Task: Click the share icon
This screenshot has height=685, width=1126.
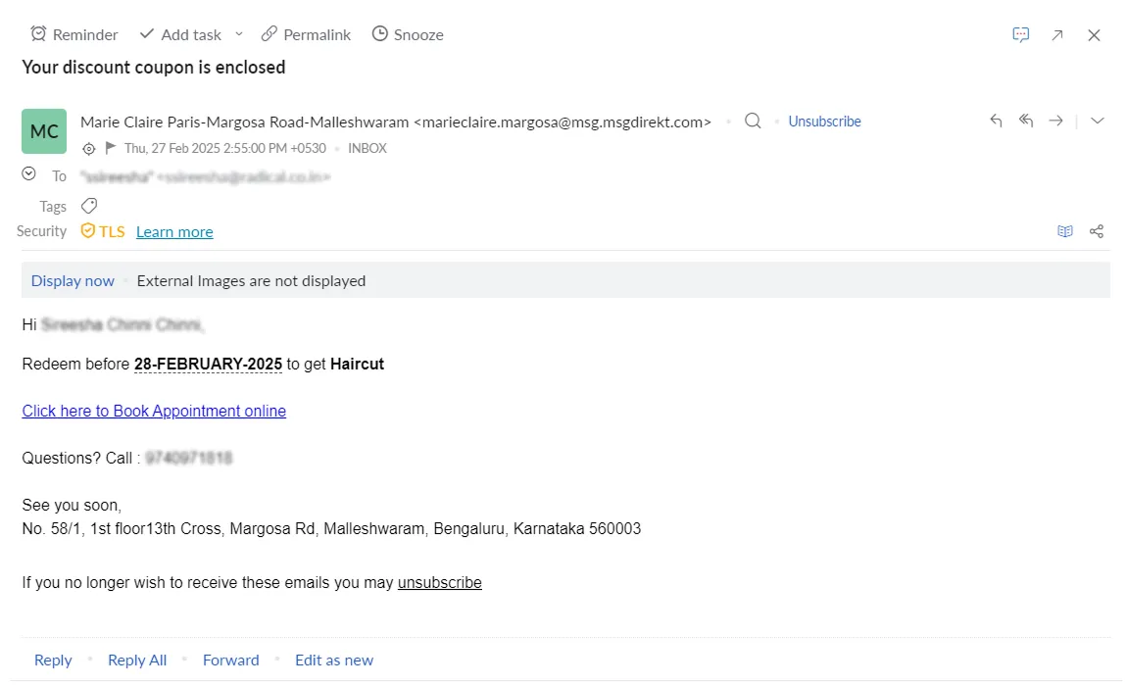Action: [1097, 231]
